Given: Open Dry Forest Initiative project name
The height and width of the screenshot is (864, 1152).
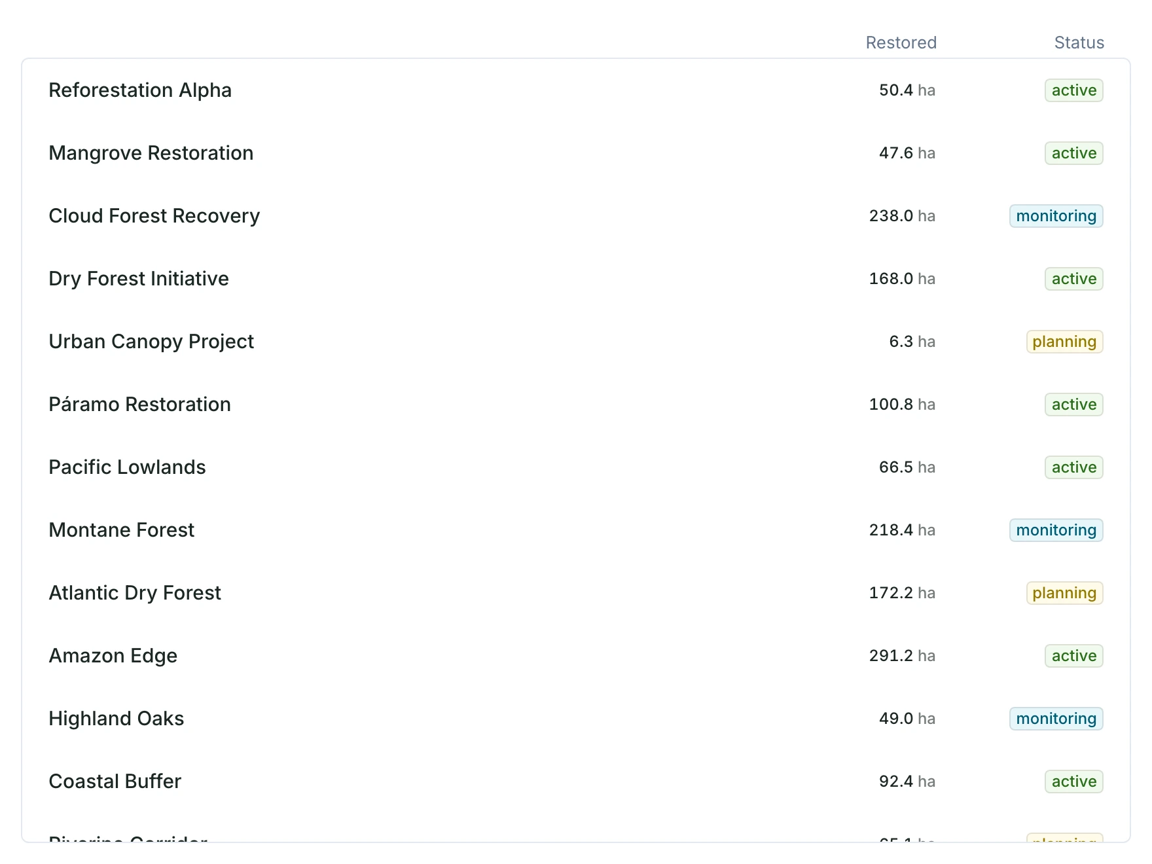Looking at the screenshot, I should coord(139,279).
